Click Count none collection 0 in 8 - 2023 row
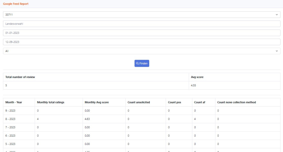 (218, 119)
